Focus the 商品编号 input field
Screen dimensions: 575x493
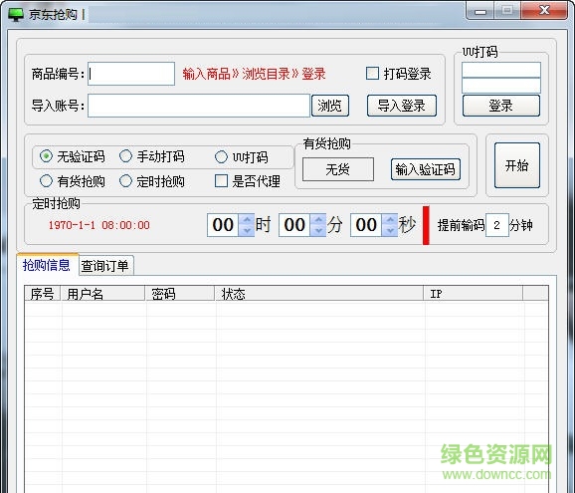click(131, 74)
